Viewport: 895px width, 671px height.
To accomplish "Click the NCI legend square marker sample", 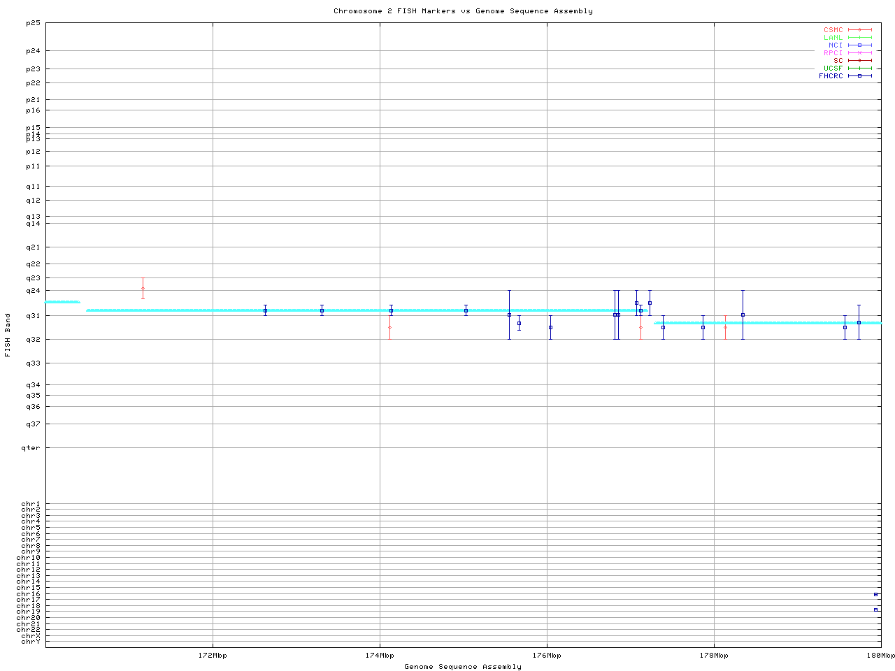I will [859, 45].
